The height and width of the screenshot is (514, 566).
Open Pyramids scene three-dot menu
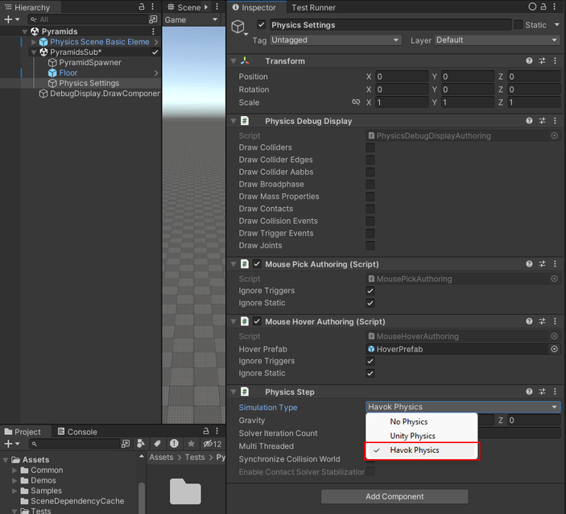click(x=153, y=31)
